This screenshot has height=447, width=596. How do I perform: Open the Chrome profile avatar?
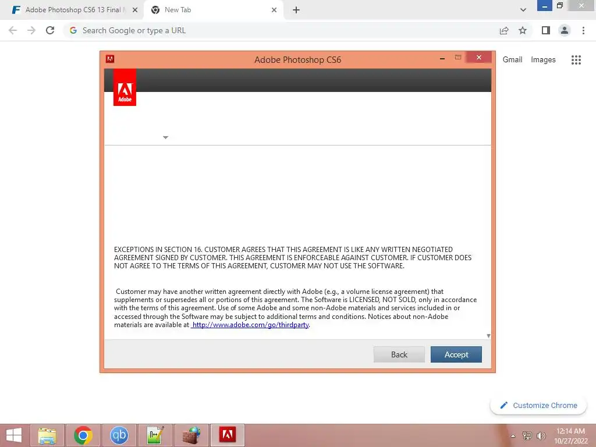[565, 30]
